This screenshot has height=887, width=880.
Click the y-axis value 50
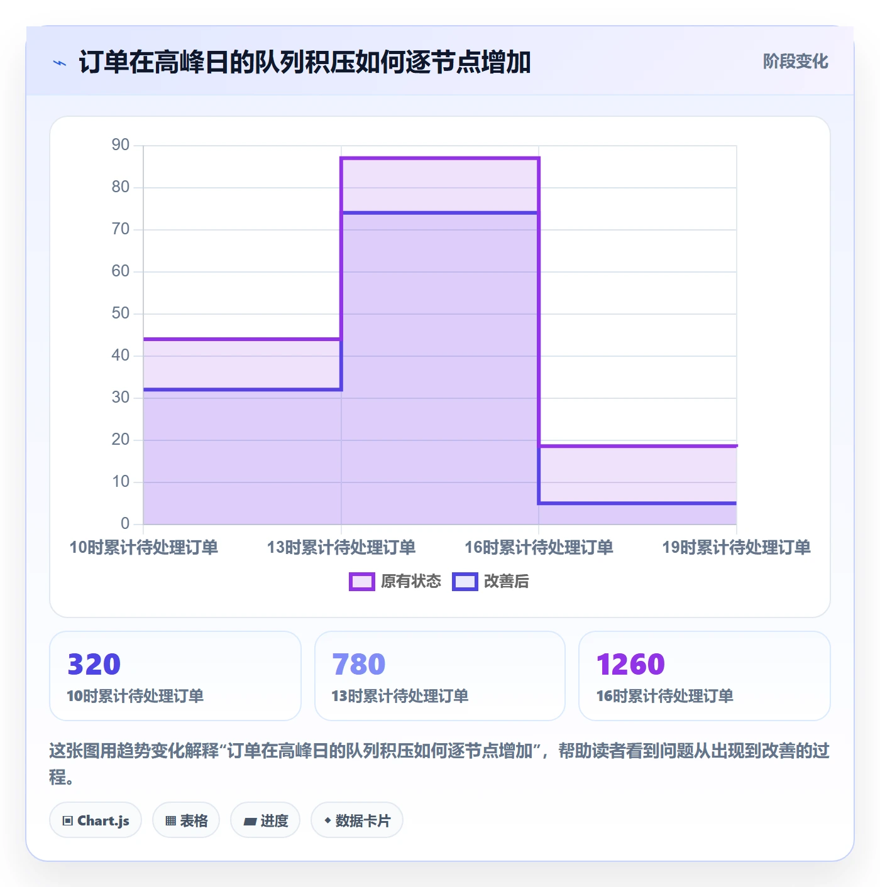pos(121,313)
